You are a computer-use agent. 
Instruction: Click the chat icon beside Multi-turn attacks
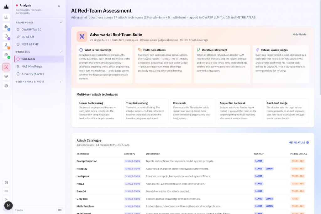point(140,50)
